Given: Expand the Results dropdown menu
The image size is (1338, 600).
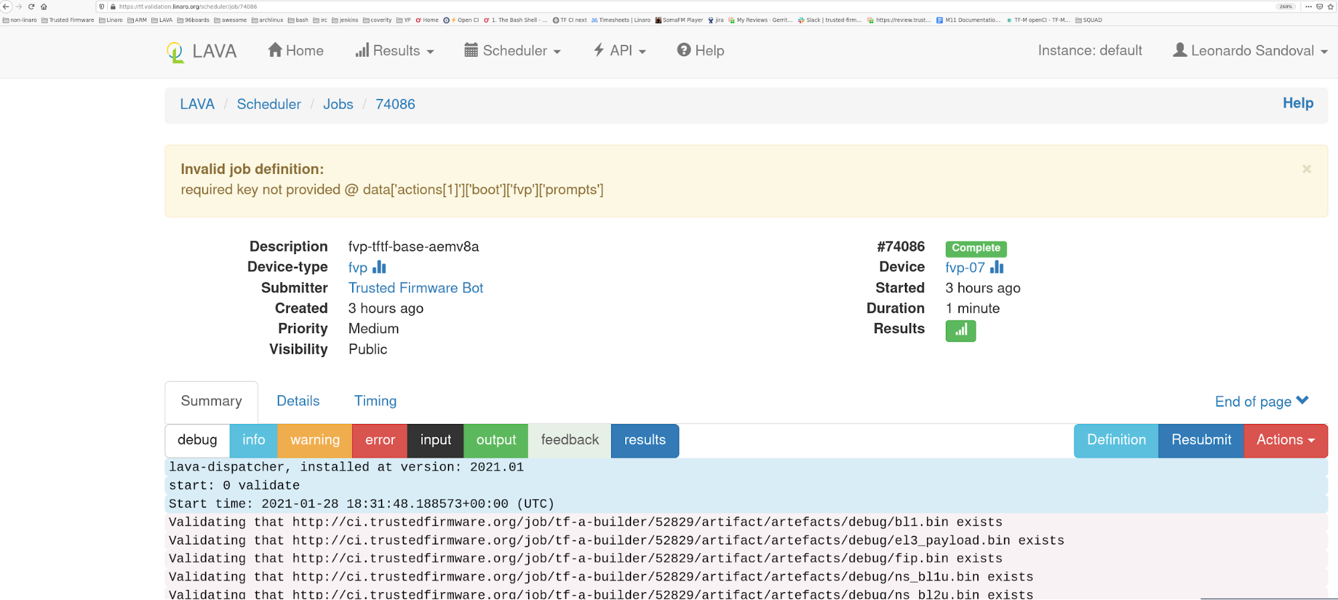Looking at the screenshot, I should point(395,51).
